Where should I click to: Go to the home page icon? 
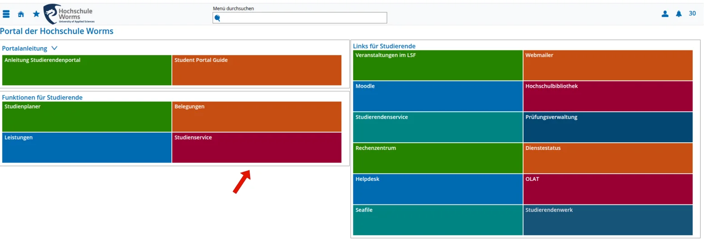click(21, 14)
